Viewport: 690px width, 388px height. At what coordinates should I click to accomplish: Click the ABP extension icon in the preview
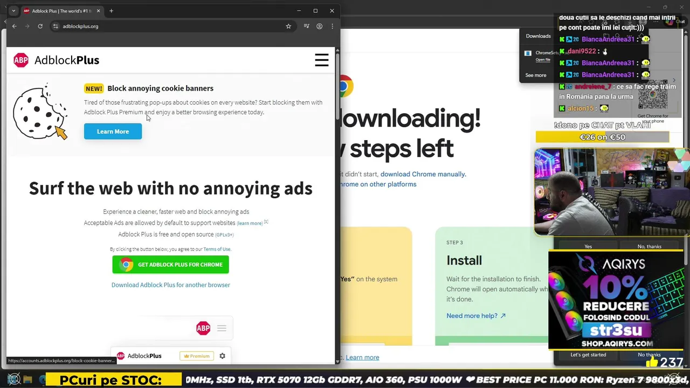[x=203, y=328]
